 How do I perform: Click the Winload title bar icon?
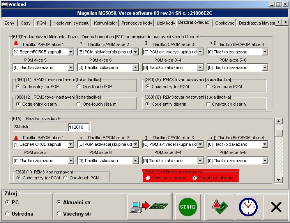[5, 4]
